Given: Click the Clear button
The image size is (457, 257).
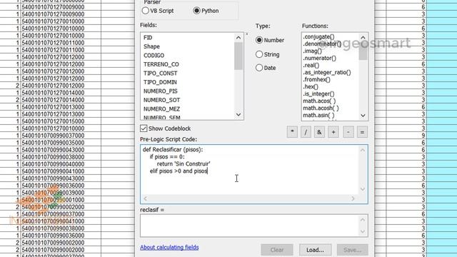Looking at the screenshot, I should tap(277, 250).
